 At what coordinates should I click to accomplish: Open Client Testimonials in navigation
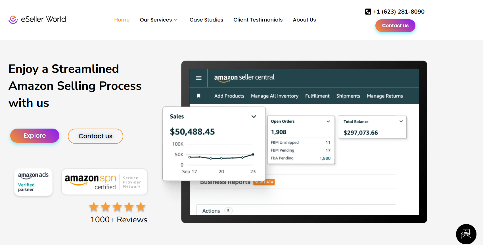point(258,20)
